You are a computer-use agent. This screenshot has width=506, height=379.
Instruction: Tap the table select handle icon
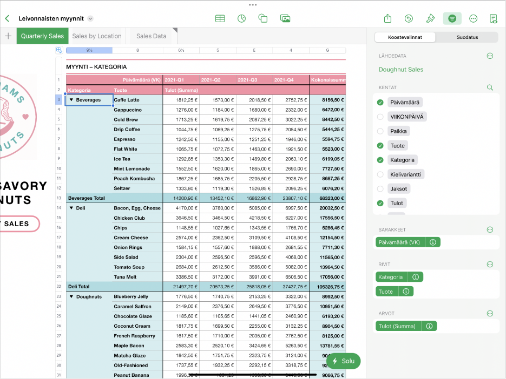click(59, 50)
